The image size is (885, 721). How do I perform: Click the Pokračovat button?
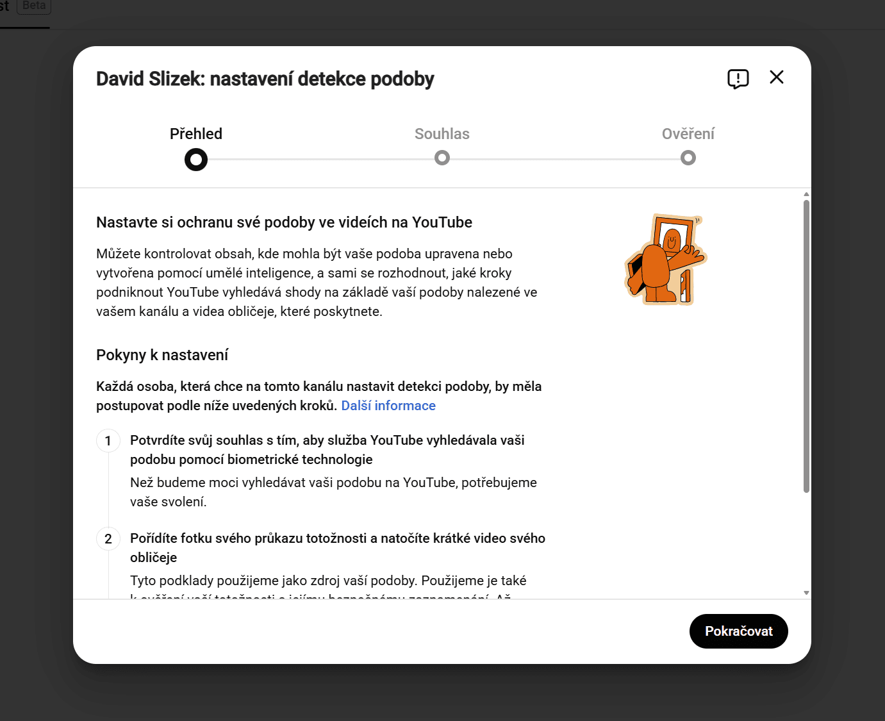point(739,631)
